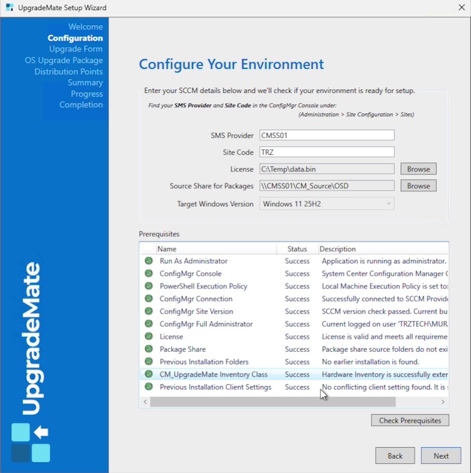This screenshot has height=473, width=471.
Task: Browse for Source Share for Packages
Action: click(418, 186)
